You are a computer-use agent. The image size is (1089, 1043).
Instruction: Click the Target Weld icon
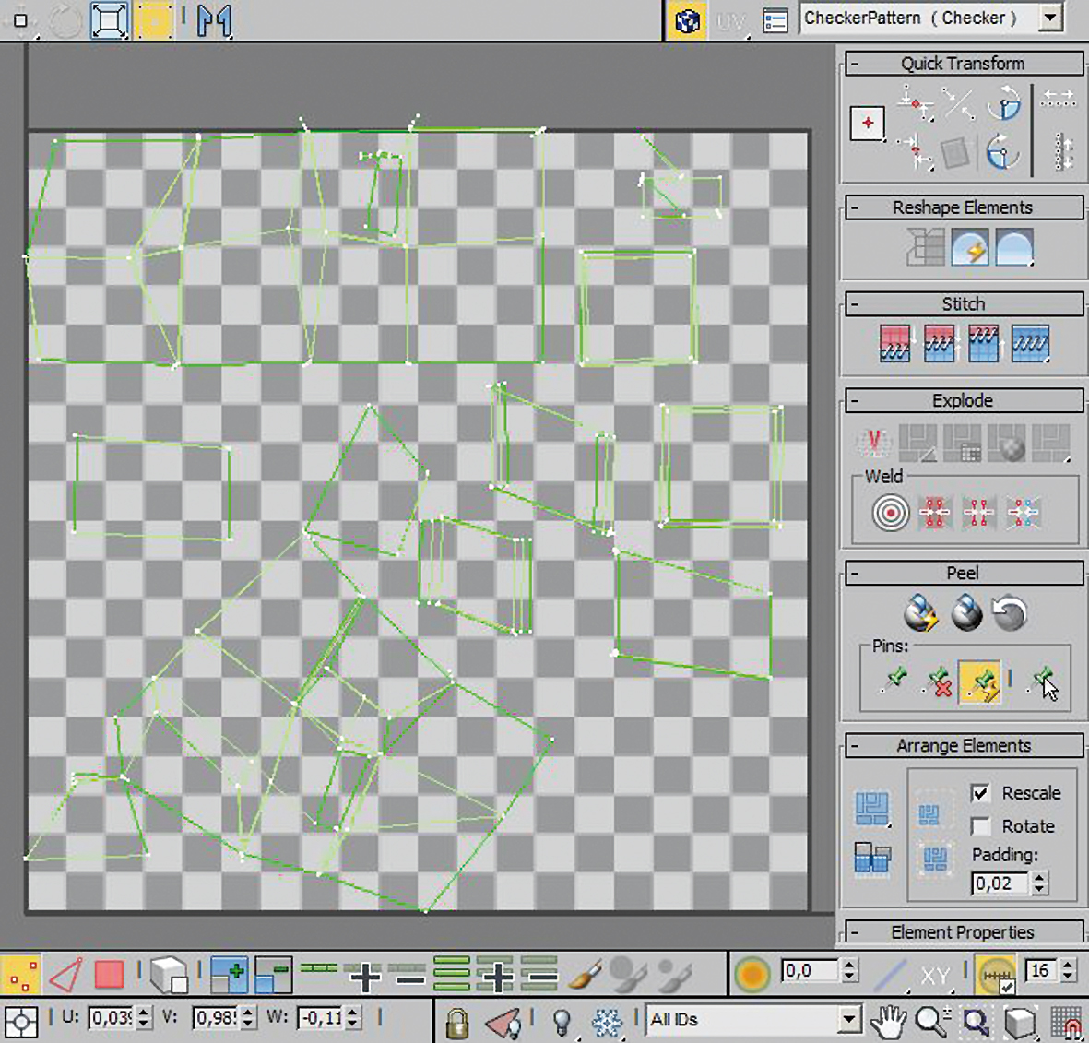coord(890,513)
